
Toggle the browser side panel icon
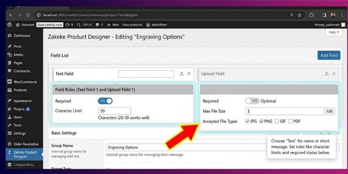coord(324,15)
